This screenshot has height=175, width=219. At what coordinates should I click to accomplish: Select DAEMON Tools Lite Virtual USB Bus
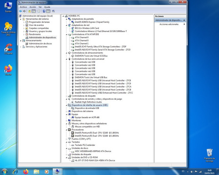pos(91,77)
